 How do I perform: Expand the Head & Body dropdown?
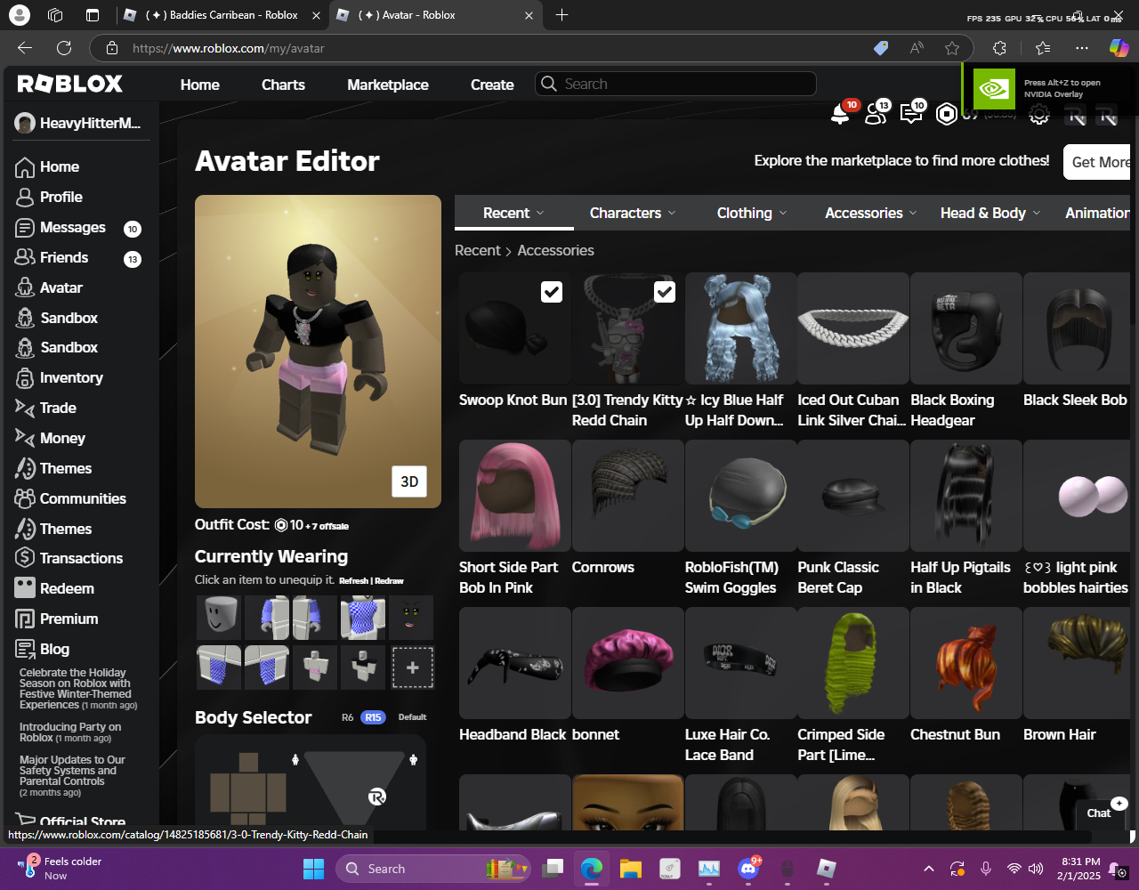(x=990, y=213)
